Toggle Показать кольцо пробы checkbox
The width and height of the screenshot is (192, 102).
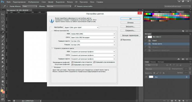75,6
